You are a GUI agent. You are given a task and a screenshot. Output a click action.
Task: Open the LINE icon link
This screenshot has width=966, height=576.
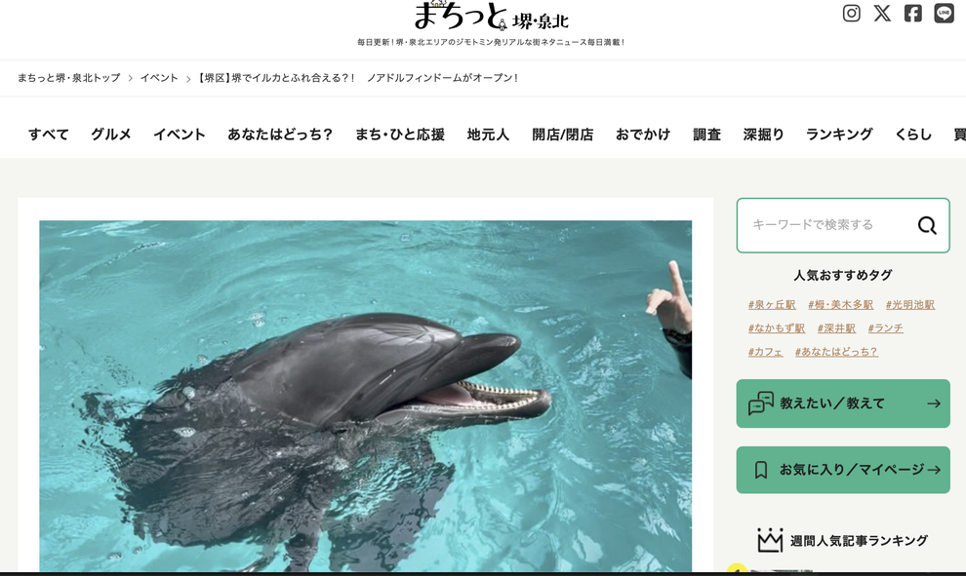point(944,13)
